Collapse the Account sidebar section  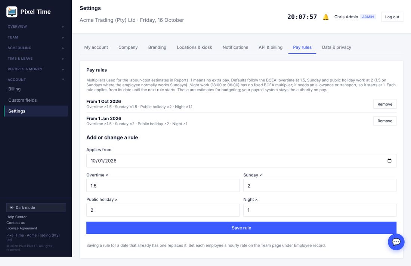pyautogui.click(x=36, y=80)
